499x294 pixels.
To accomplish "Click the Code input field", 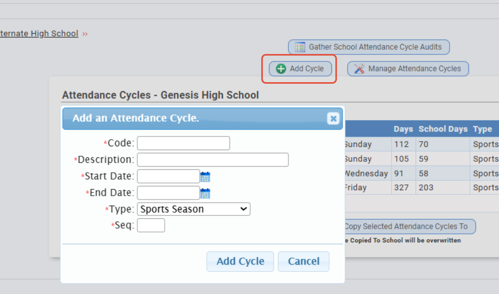I will click(184, 143).
